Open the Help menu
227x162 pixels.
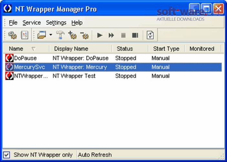pos(77,23)
